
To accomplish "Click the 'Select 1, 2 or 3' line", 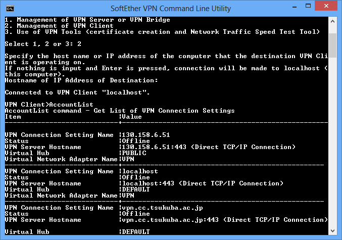I will pos(43,44).
